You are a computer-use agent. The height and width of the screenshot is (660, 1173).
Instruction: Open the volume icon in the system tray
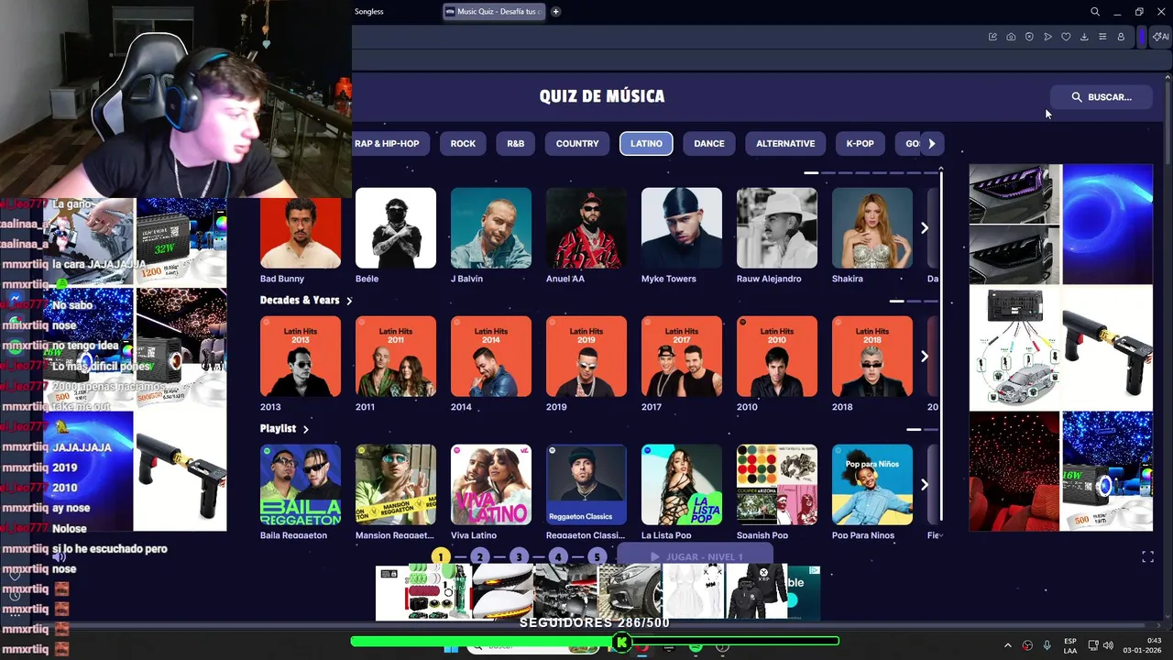click(x=1109, y=645)
